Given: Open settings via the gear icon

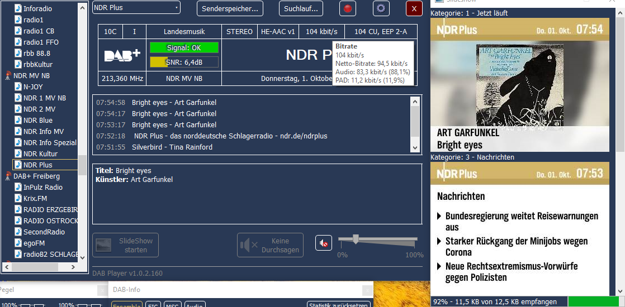Looking at the screenshot, I should coord(381,8).
